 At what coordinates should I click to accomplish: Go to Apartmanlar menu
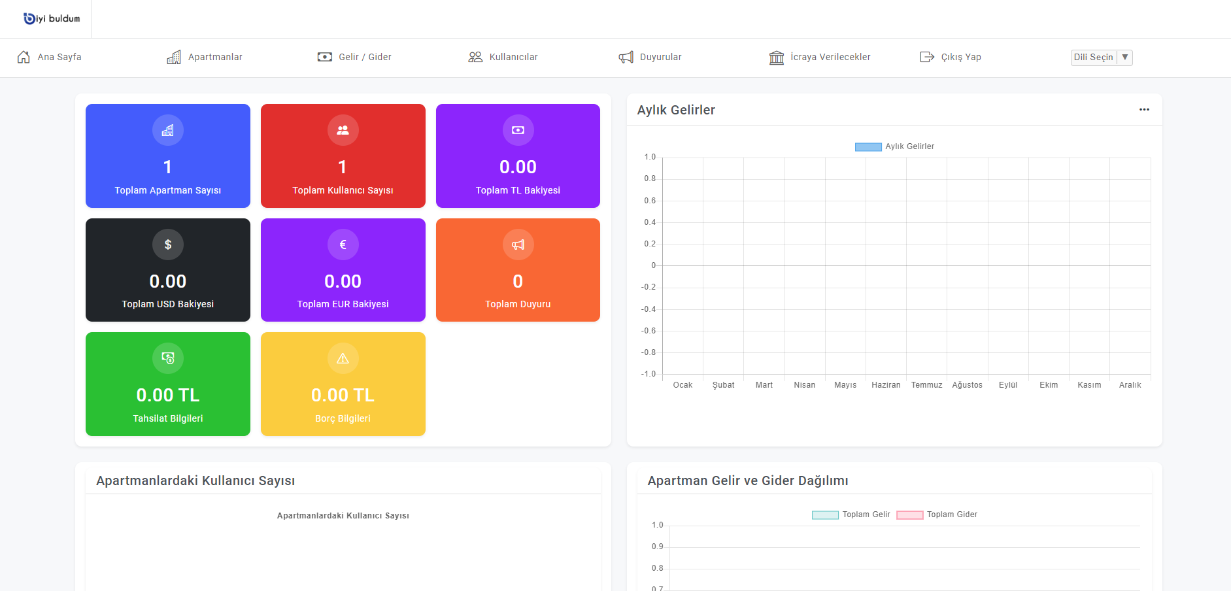205,57
